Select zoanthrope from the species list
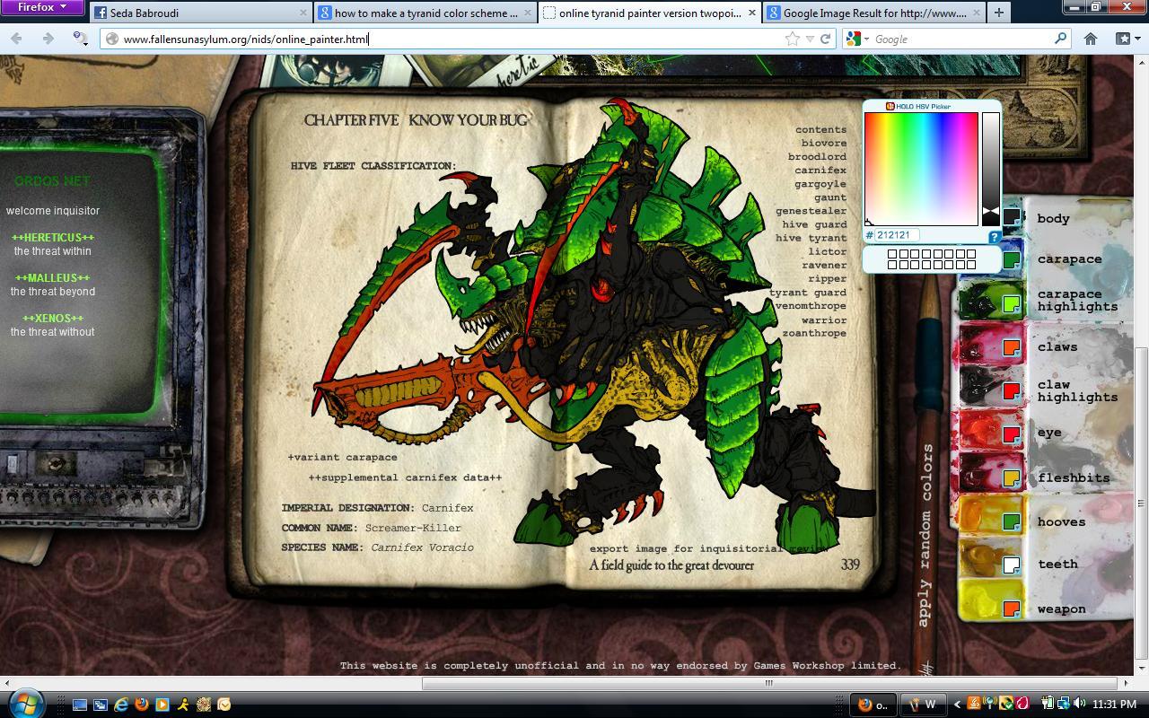The image size is (1149, 718). point(814,333)
